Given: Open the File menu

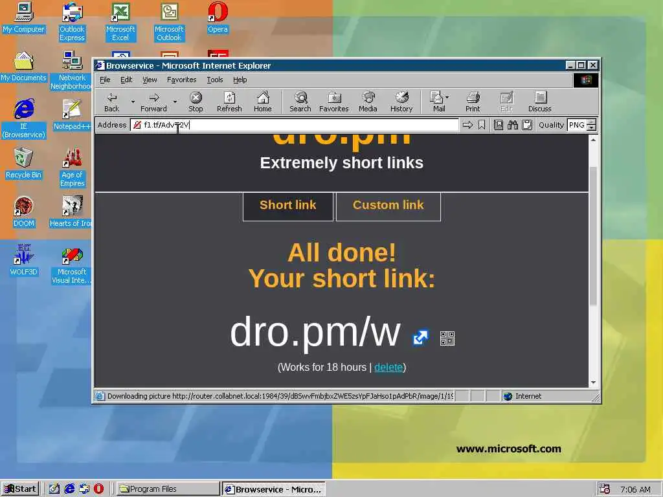Looking at the screenshot, I should [x=105, y=80].
